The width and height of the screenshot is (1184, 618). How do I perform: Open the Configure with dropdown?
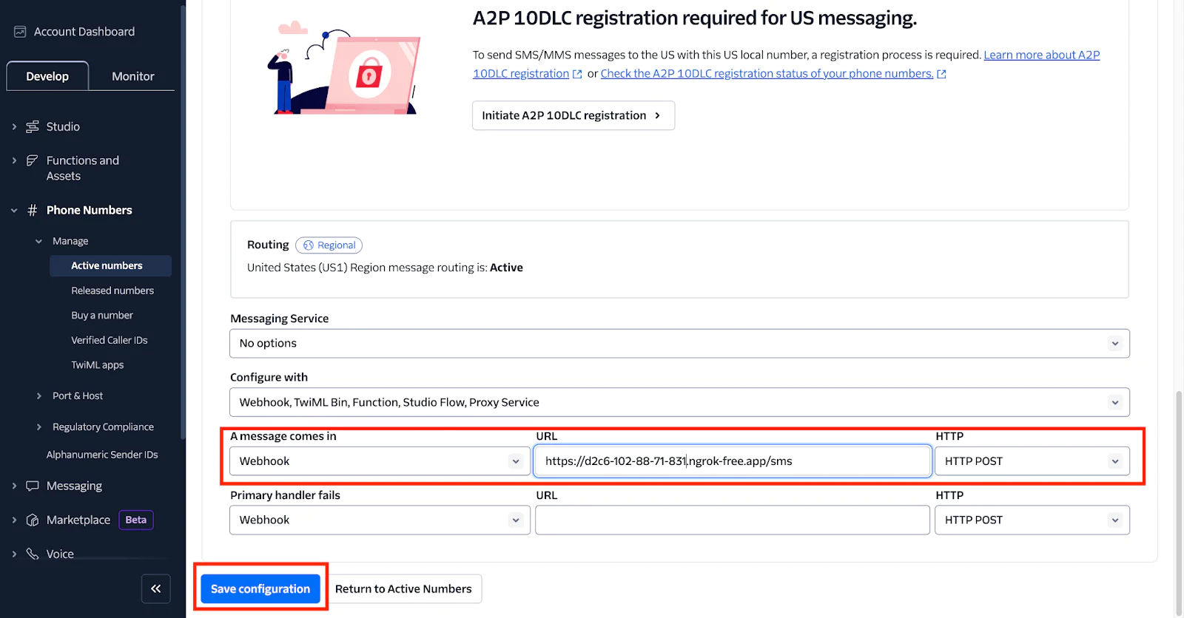pyautogui.click(x=679, y=402)
